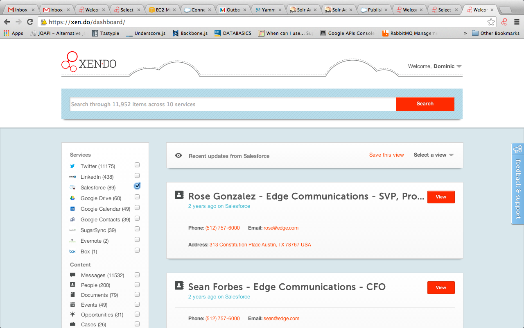524x328 pixels.
Task: Open the Apps shortcut in the bookmarks bar
Action: 14,33
